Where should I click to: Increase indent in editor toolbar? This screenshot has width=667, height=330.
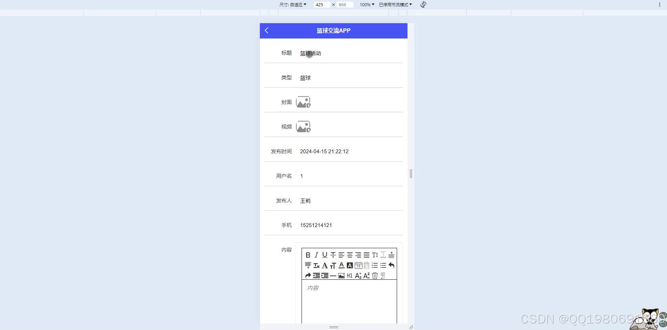[x=324, y=276]
